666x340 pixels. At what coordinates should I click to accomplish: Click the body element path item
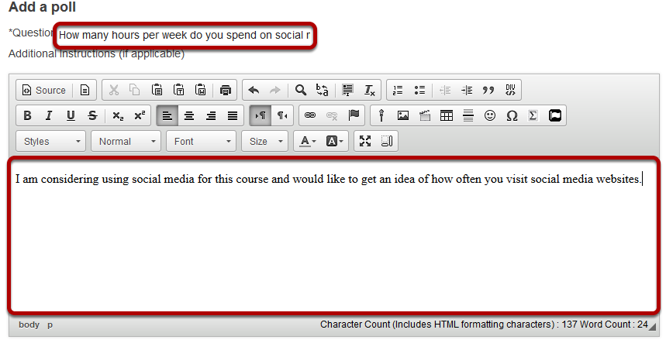point(29,325)
